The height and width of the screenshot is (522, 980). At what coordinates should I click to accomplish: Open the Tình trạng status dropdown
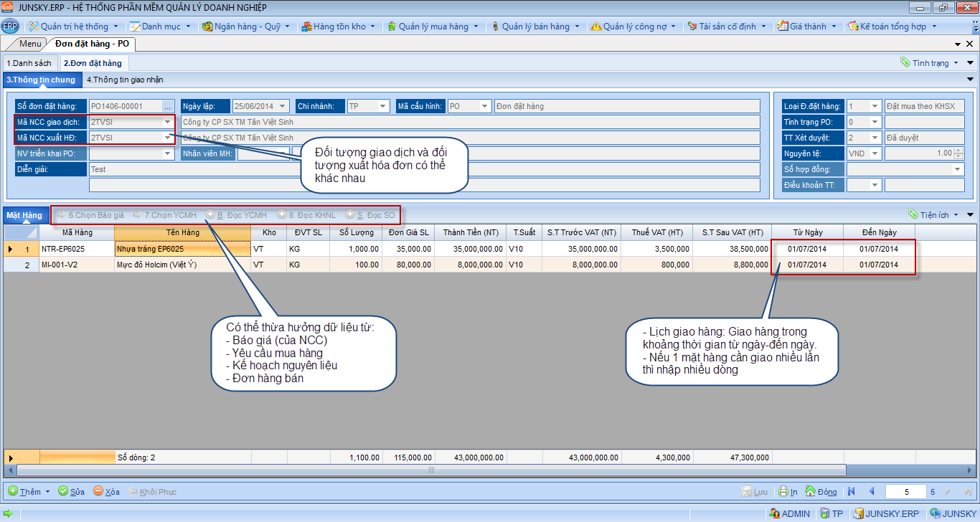click(930, 63)
